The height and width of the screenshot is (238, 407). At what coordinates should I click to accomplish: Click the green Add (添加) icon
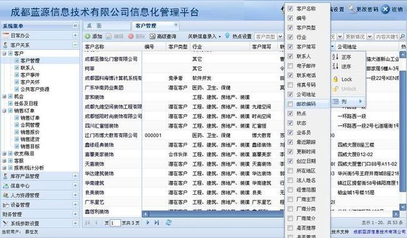(88, 36)
